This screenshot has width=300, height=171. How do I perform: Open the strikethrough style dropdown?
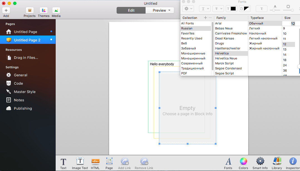point(218,9)
